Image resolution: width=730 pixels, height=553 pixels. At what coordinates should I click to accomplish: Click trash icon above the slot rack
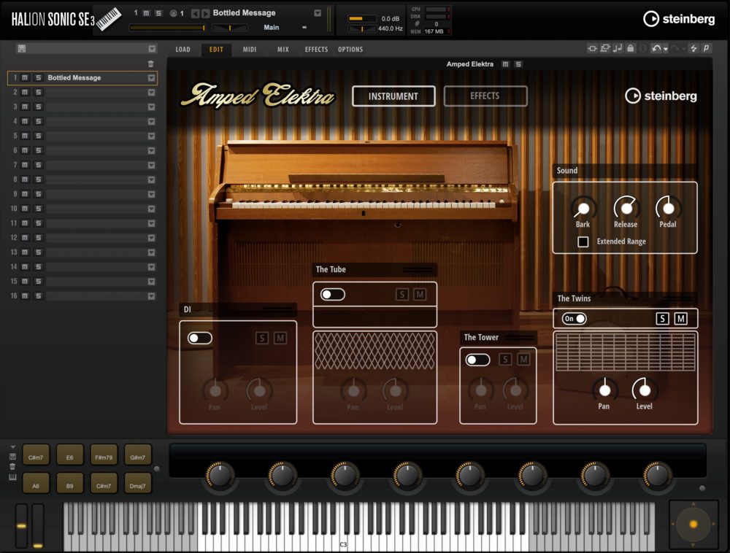point(151,63)
